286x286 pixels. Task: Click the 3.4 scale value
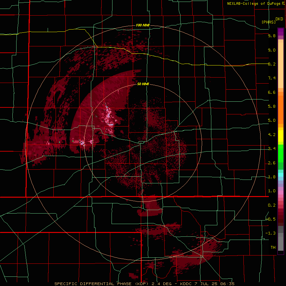coord(272,149)
